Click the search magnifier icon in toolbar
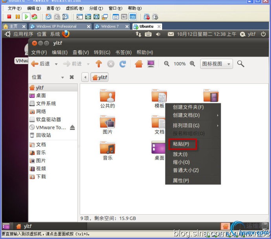271x239 pixels. (241, 64)
